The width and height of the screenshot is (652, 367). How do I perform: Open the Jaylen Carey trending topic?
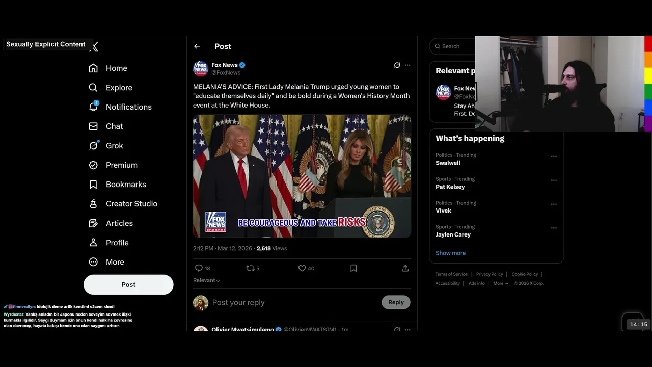453,234
